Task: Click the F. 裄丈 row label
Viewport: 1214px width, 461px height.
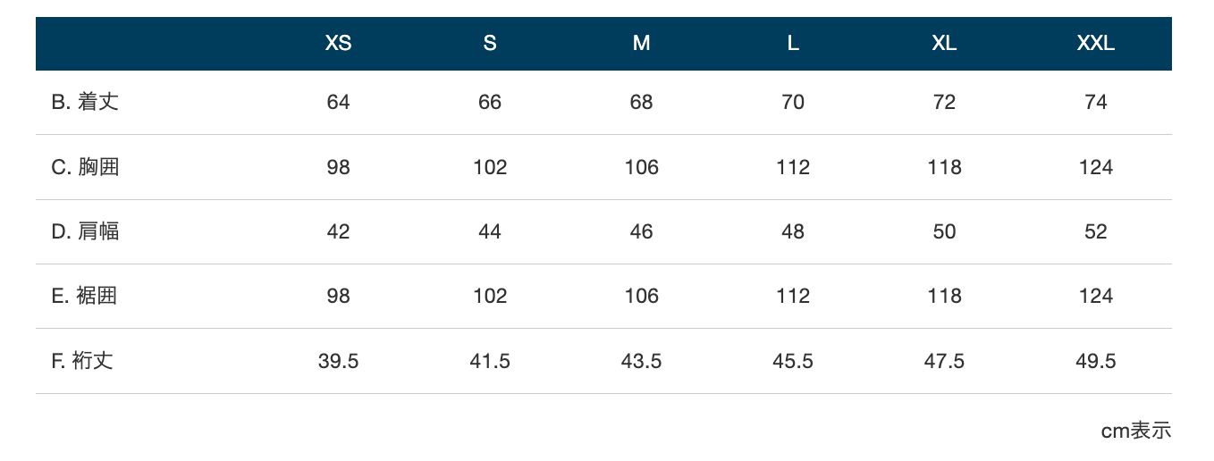Action: click(82, 361)
